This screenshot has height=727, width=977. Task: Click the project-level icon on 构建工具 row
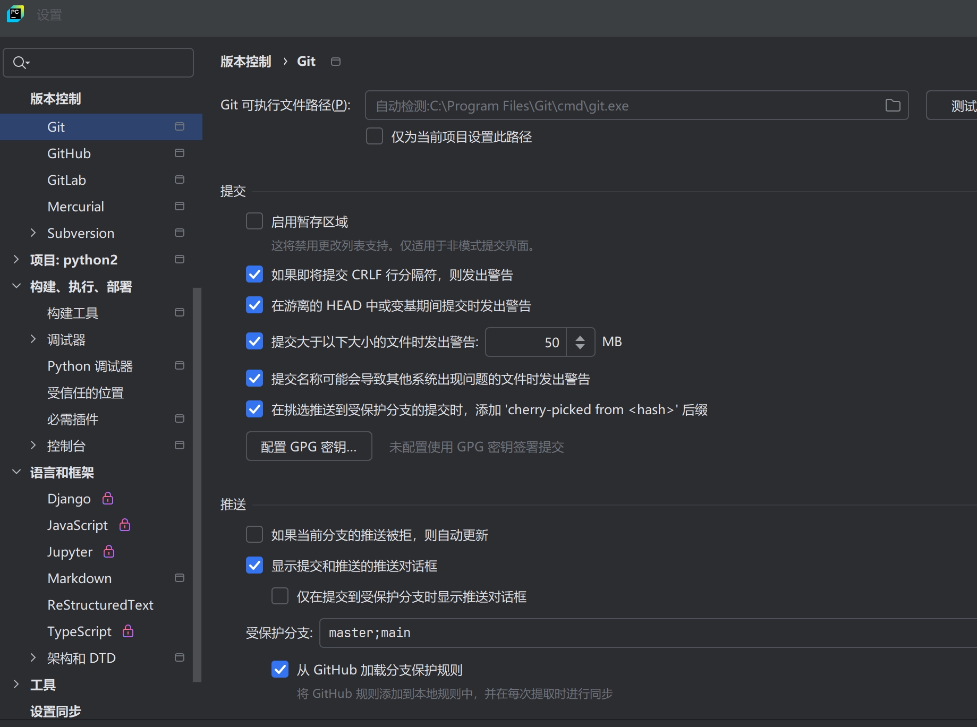point(180,312)
